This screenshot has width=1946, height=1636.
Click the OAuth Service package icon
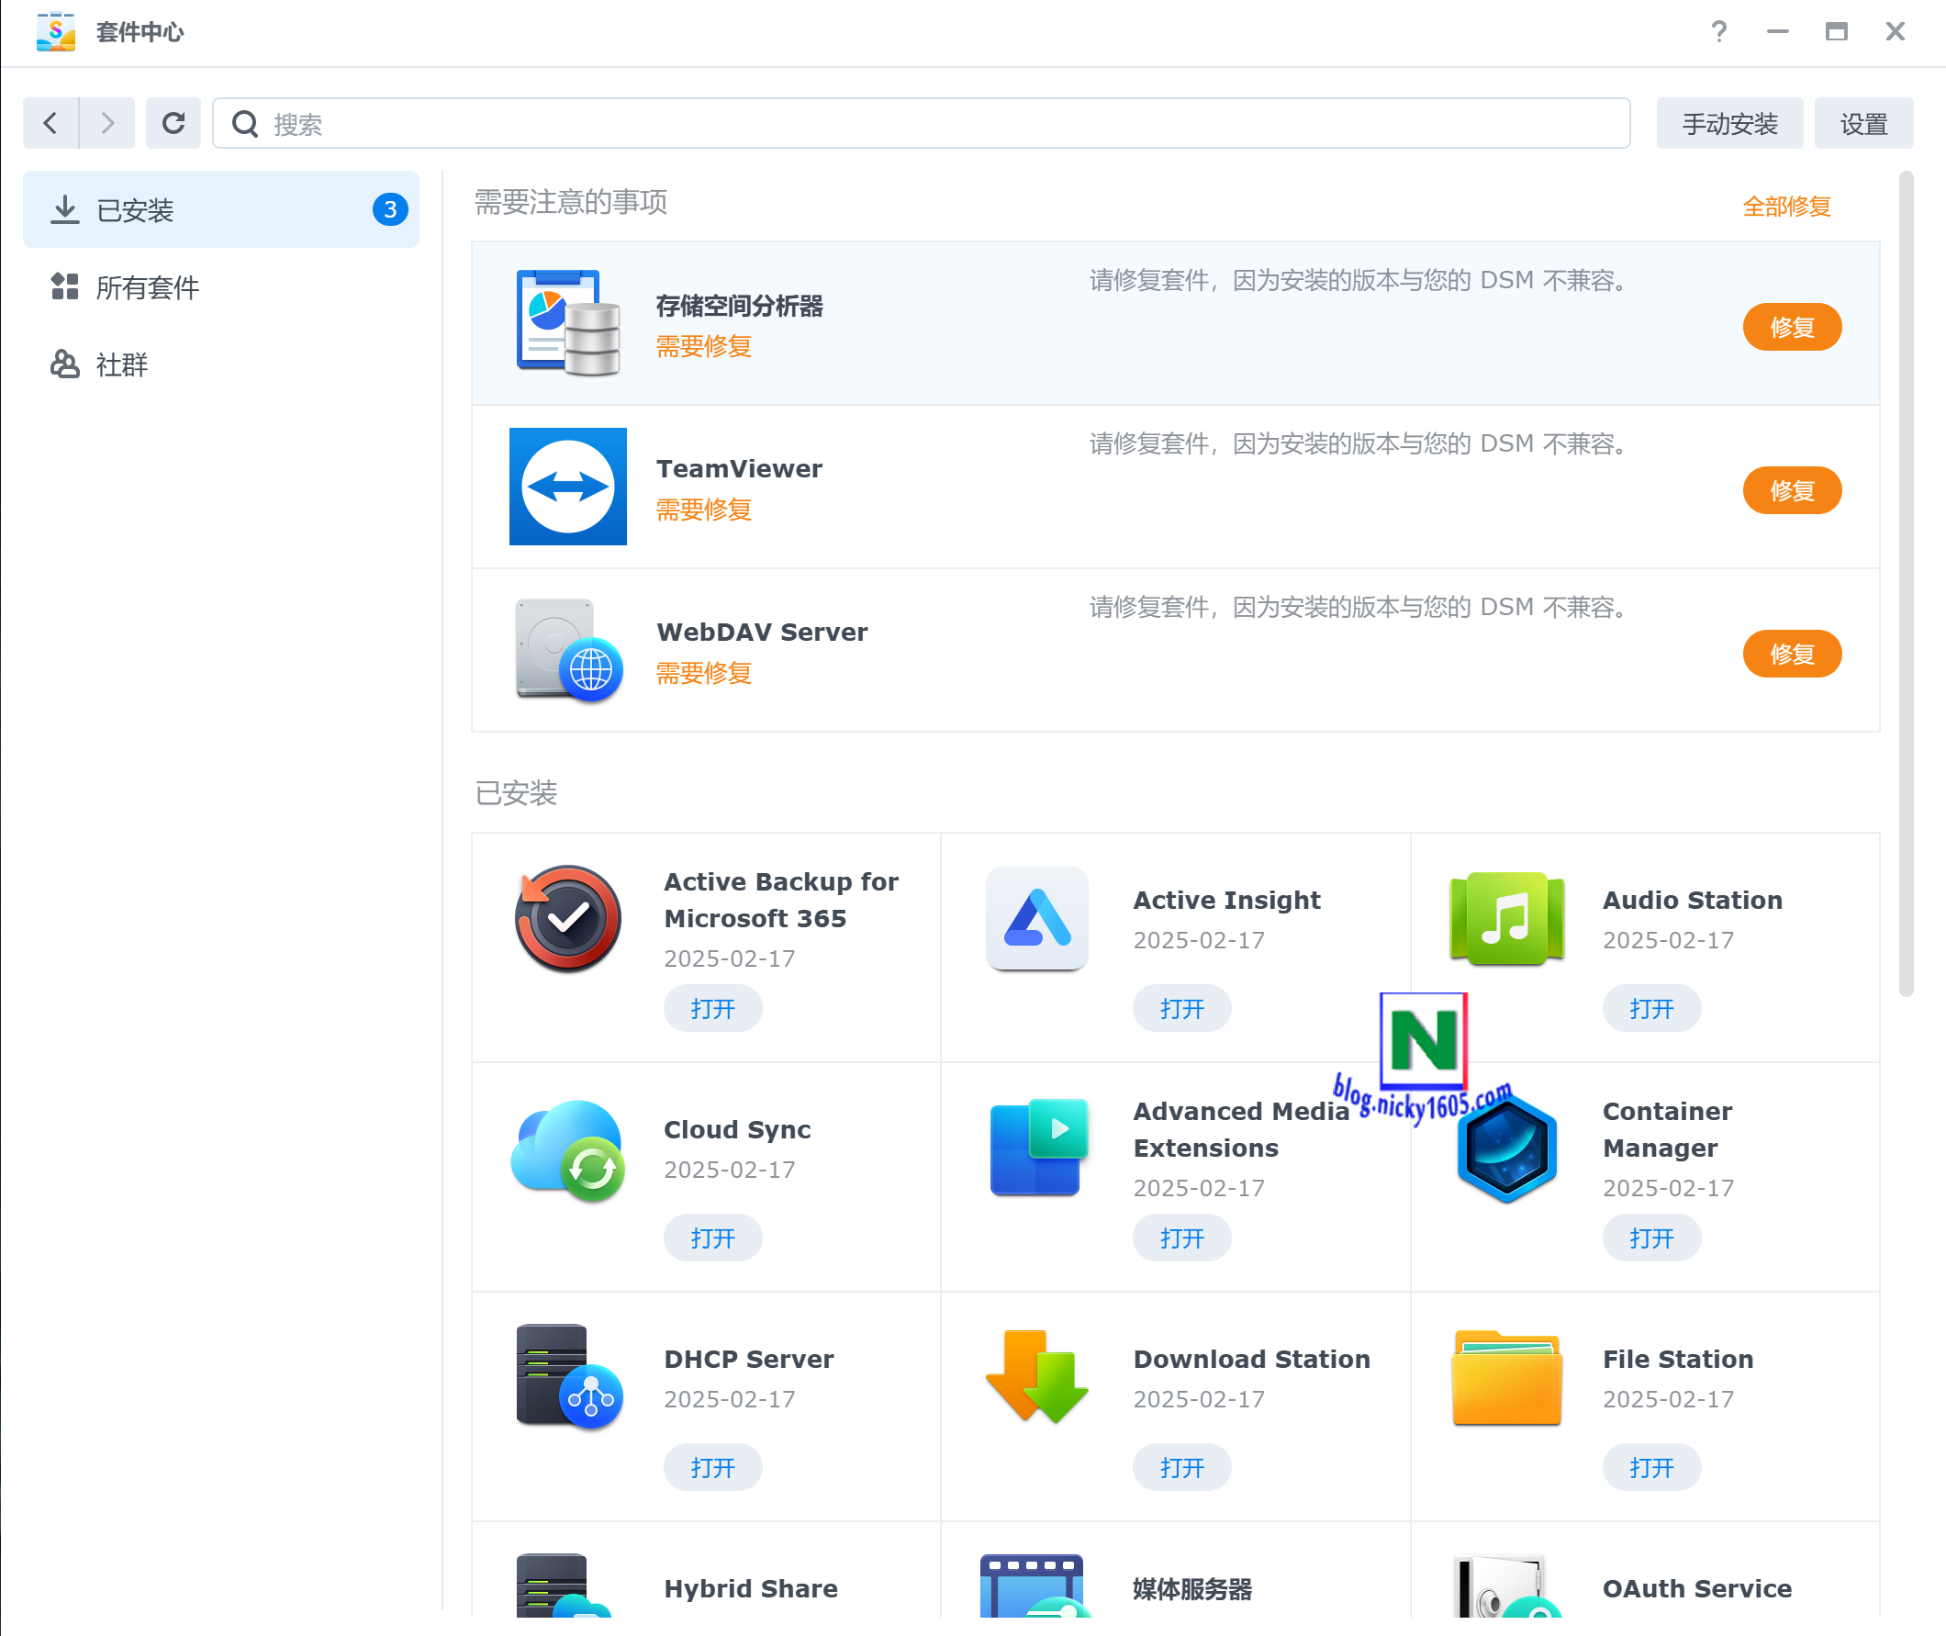pyautogui.click(x=1508, y=1585)
